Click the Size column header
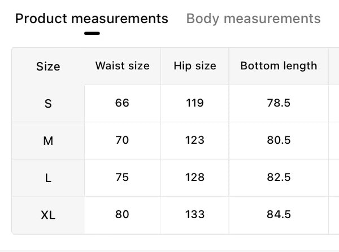 48,66
